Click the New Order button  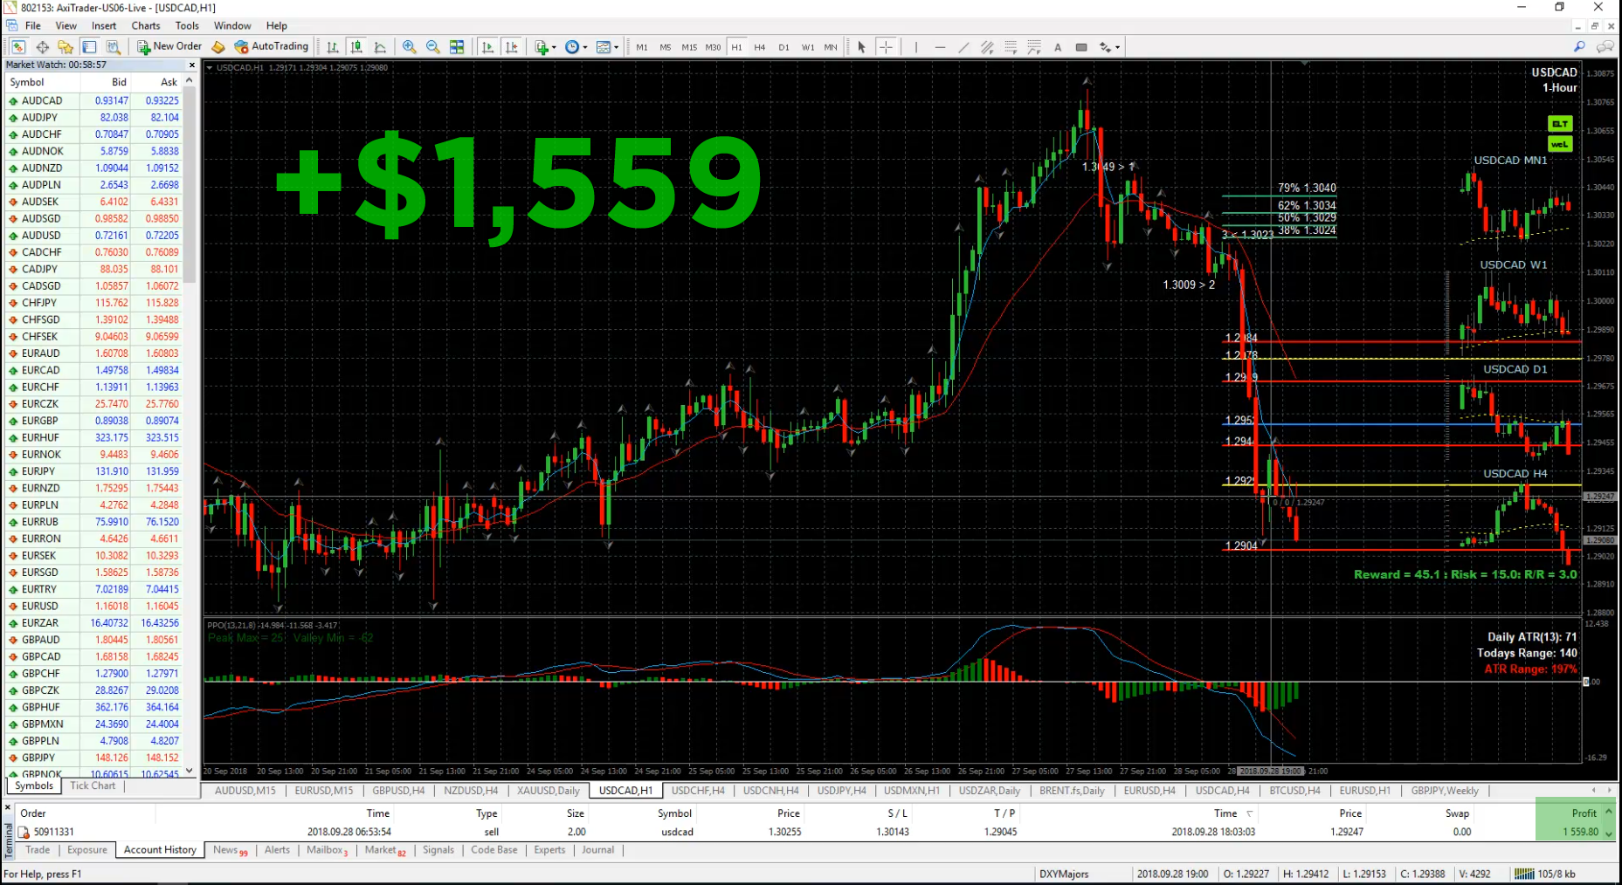click(169, 47)
